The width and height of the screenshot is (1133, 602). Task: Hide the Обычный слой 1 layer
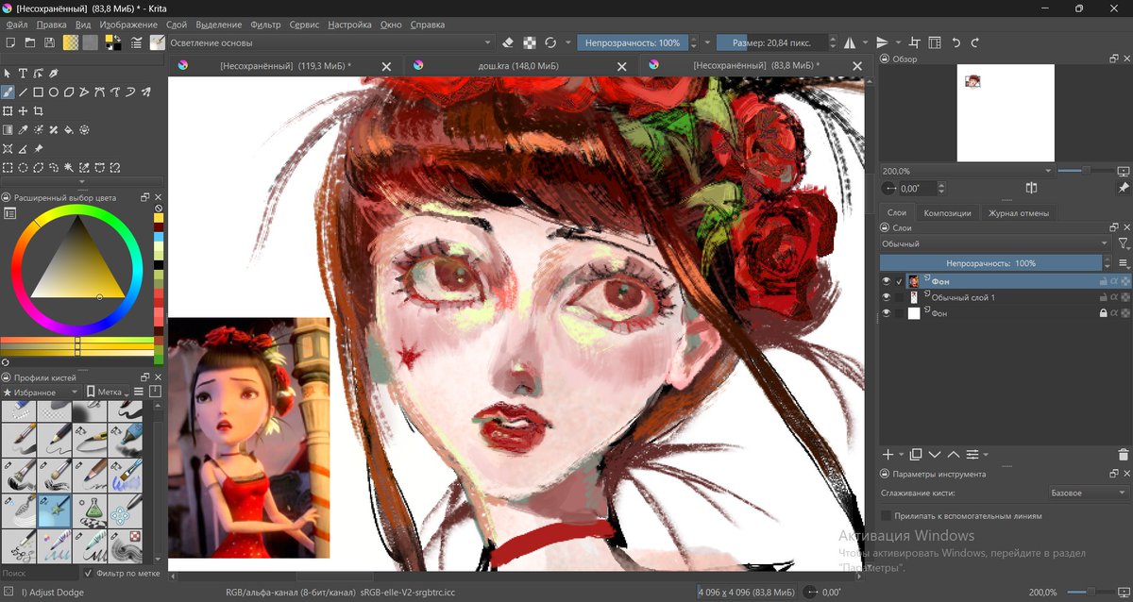886,297
